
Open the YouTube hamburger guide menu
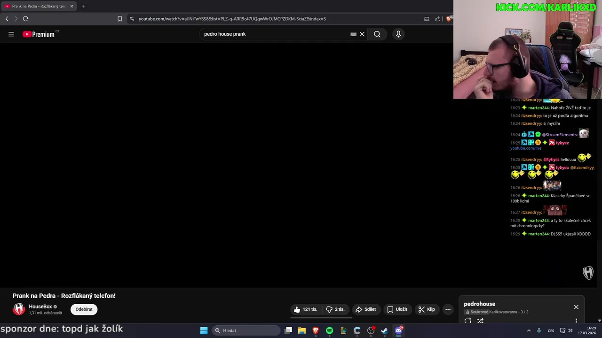coord(11,34)
